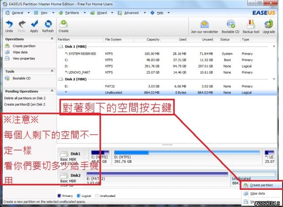The width and height of the screenshot is (283, 207).
Task: Sort by Capacity column header
Action: [147, 39]
